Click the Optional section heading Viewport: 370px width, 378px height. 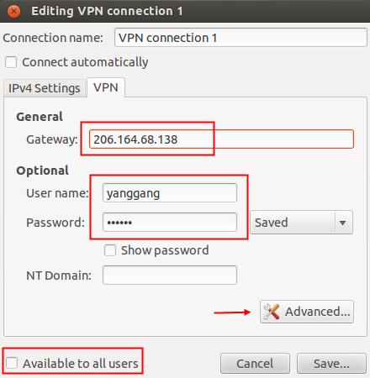pyautogui.click(x=42, y=171)
